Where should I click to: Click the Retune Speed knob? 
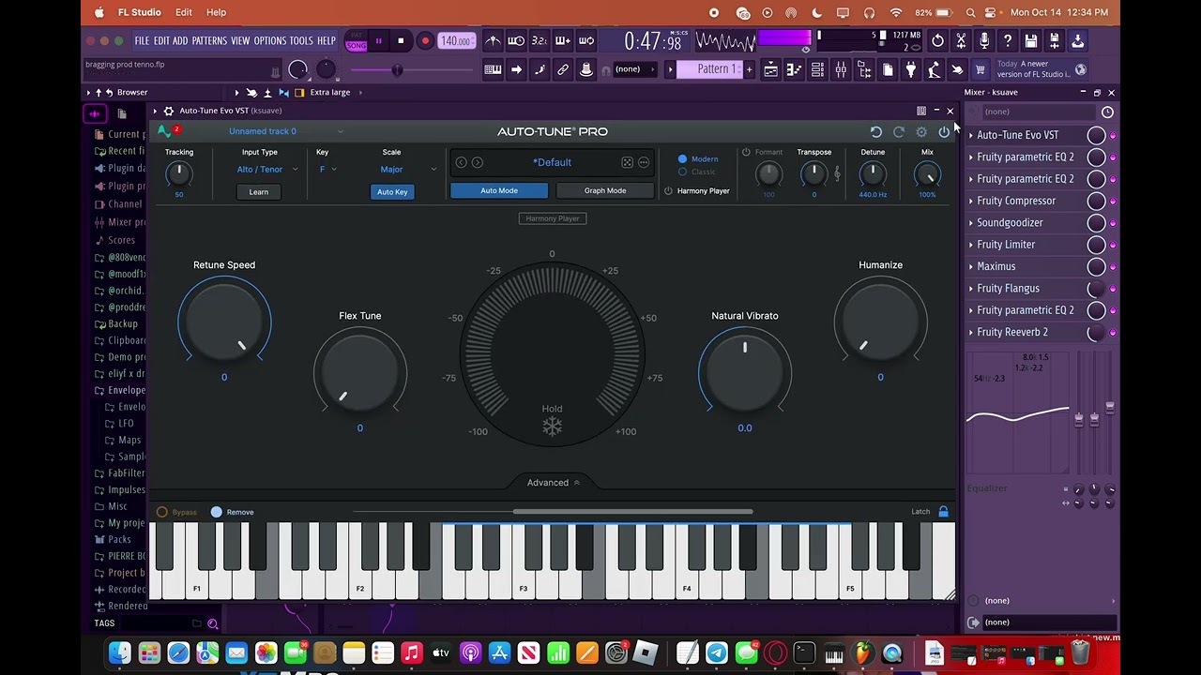[224, 322]
